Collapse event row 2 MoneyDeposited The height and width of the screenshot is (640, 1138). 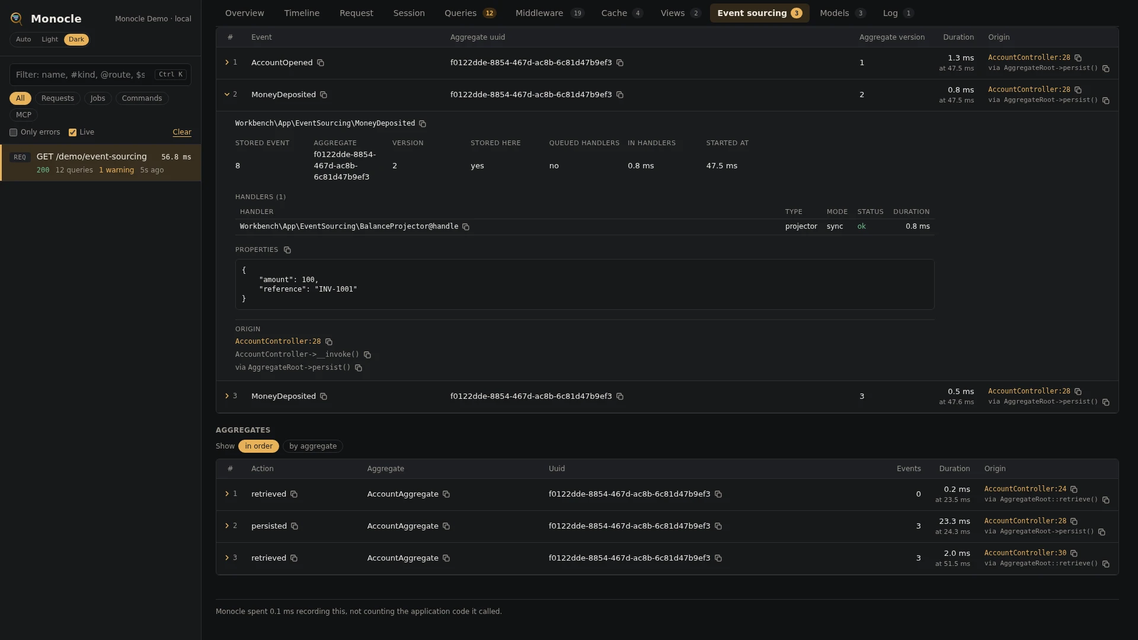coord(227,94)
